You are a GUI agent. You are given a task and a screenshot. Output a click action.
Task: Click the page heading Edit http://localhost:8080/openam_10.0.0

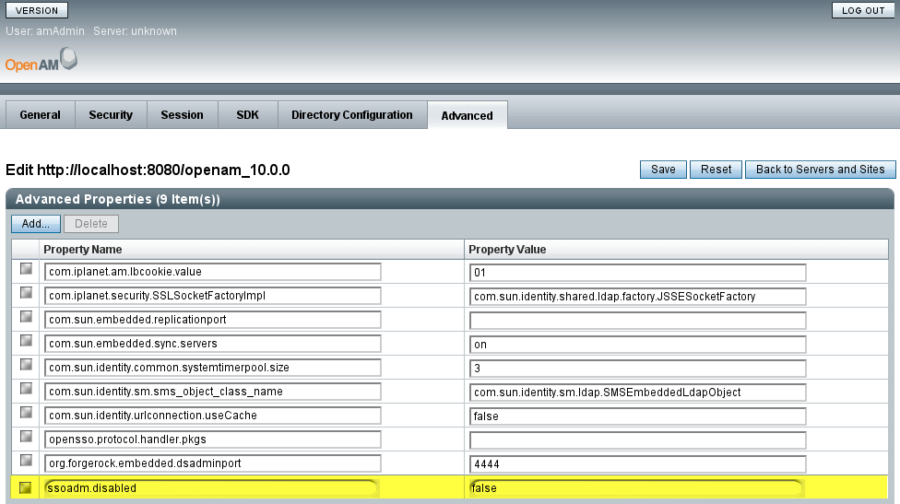[148, 170]
